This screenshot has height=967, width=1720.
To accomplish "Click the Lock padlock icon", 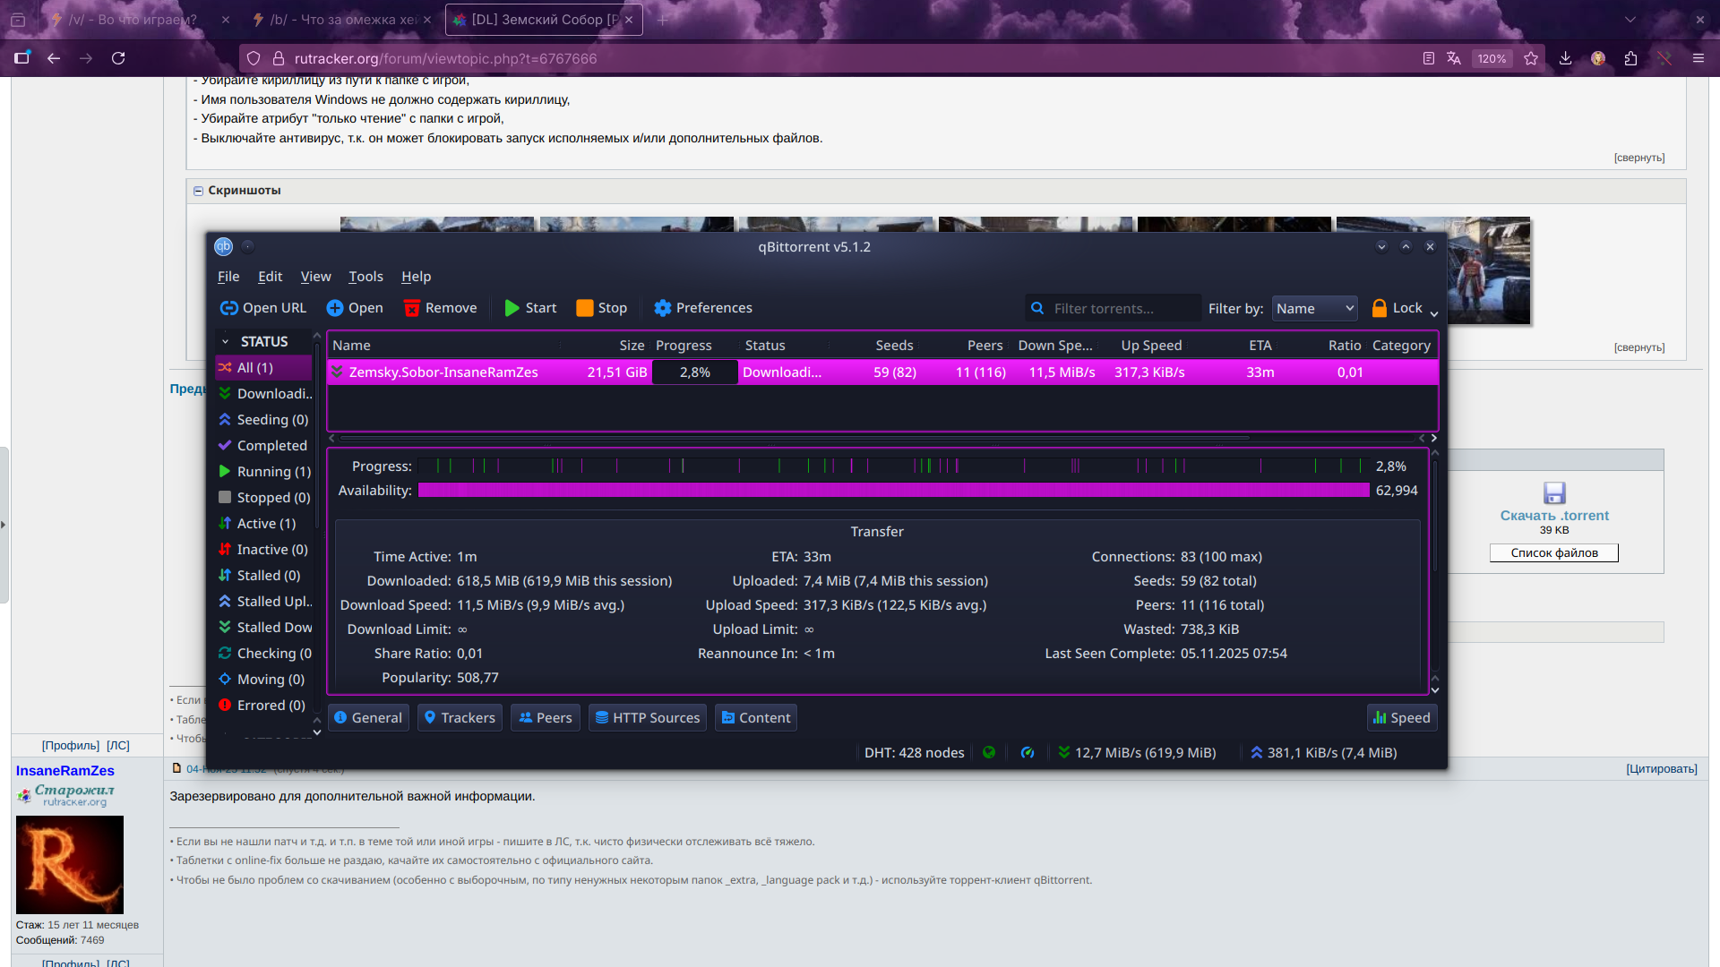I will tap(1380, 308).
